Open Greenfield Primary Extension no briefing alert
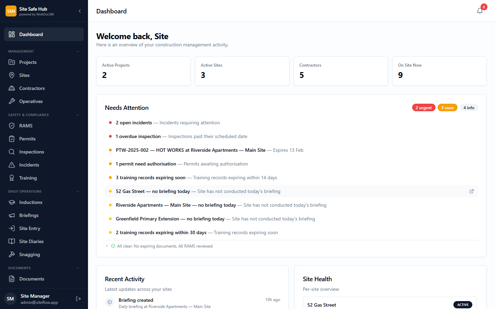 [x=291, y=219]
